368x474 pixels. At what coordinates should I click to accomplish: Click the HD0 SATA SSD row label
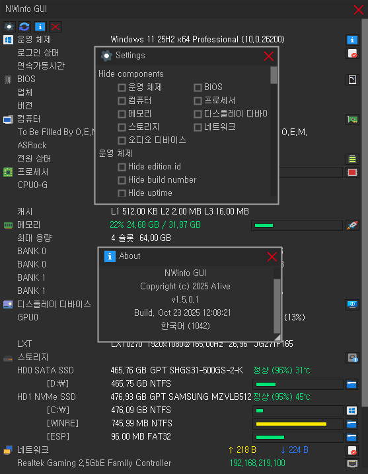point(46,370)
